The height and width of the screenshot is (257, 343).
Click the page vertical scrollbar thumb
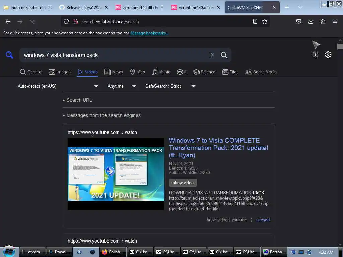pyautogui.click(x=340, y=46)
